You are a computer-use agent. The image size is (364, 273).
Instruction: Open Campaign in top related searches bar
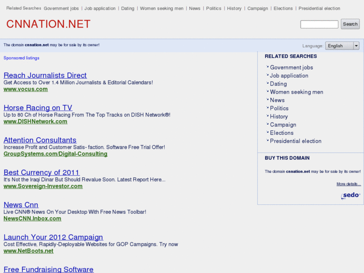257,9
